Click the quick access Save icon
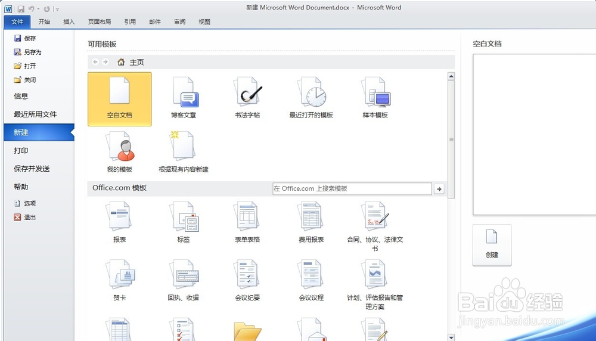596x341 pixels. [21, 9]
